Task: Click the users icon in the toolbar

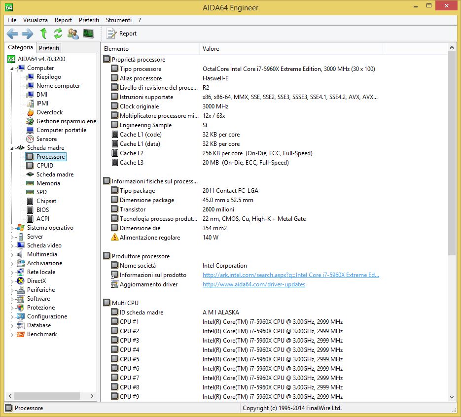Action: click(x=73, y=34)
